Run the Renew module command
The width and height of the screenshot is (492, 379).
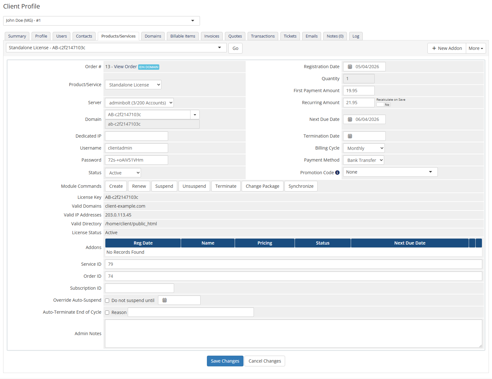139,186
